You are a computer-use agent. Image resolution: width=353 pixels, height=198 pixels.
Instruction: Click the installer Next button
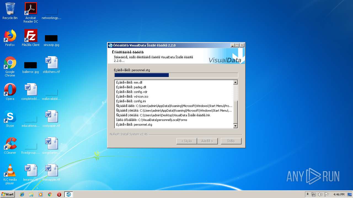207,141
